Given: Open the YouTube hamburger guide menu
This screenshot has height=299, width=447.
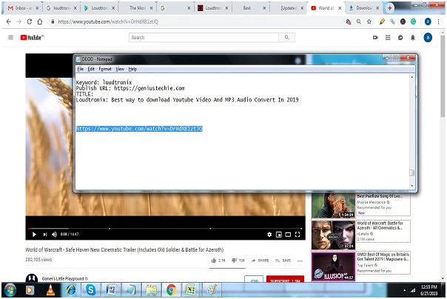Looking at the screenshot, I should (11, 37).
